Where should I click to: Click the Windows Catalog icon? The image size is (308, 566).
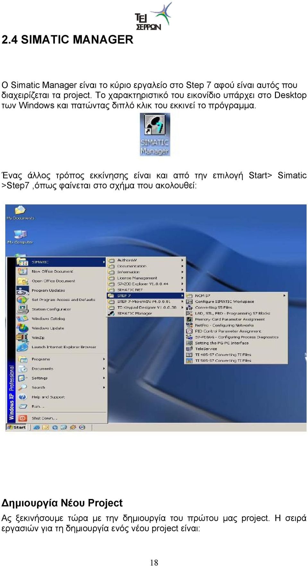22,319
